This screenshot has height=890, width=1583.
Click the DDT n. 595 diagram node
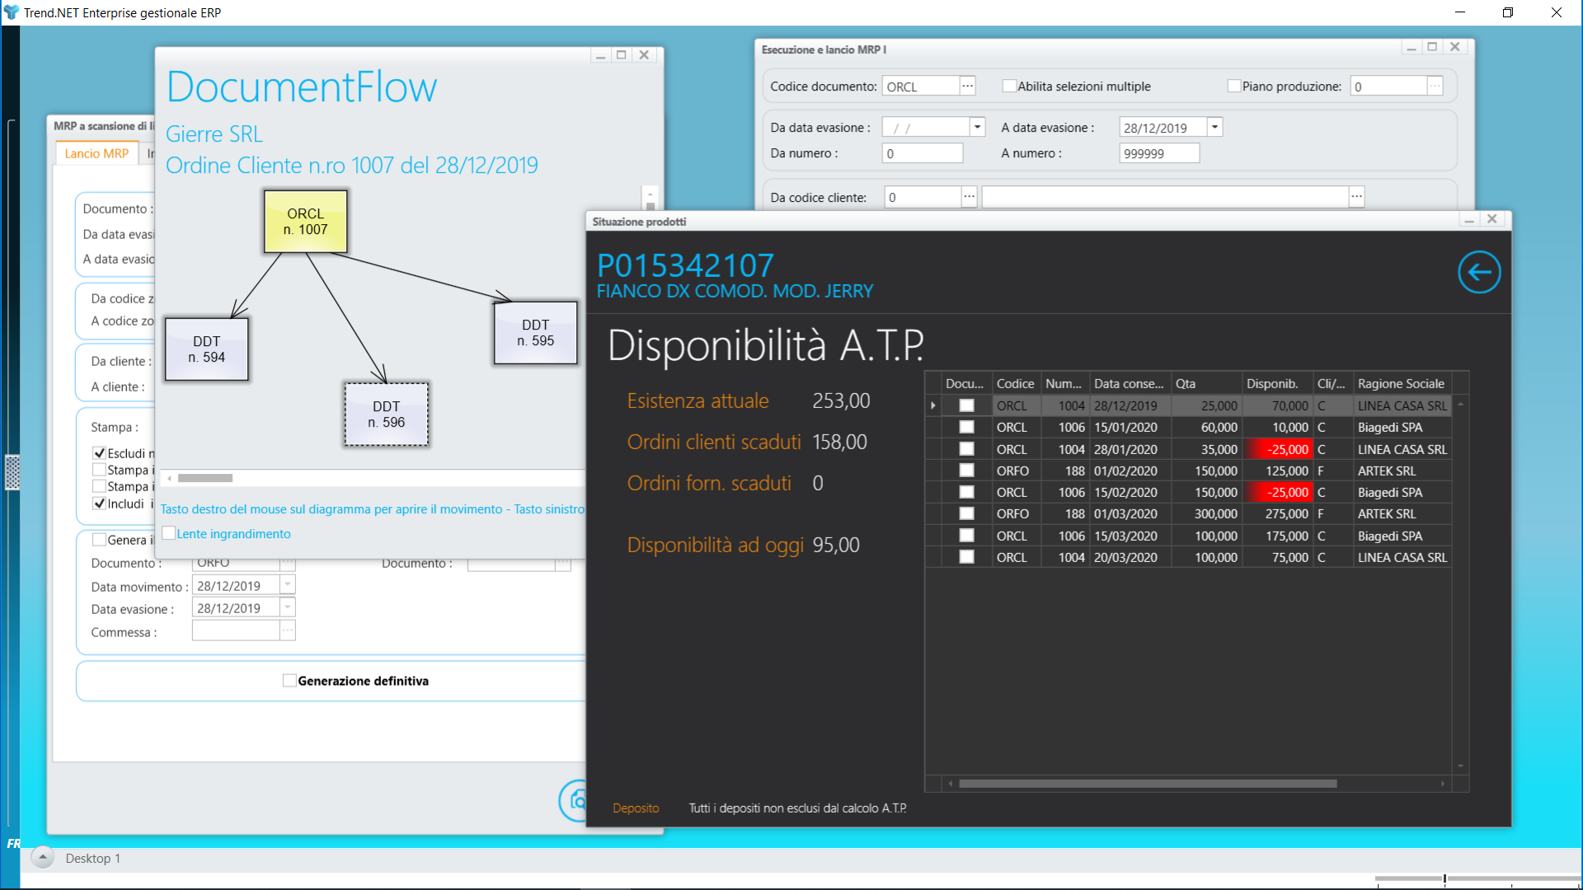(x=535, y=333)
